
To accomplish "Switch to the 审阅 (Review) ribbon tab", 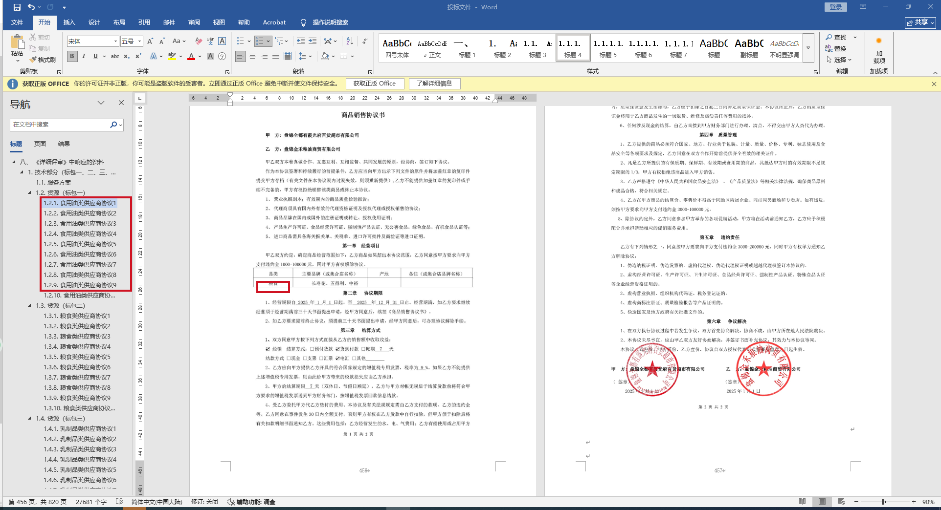I will click(194, 22).
